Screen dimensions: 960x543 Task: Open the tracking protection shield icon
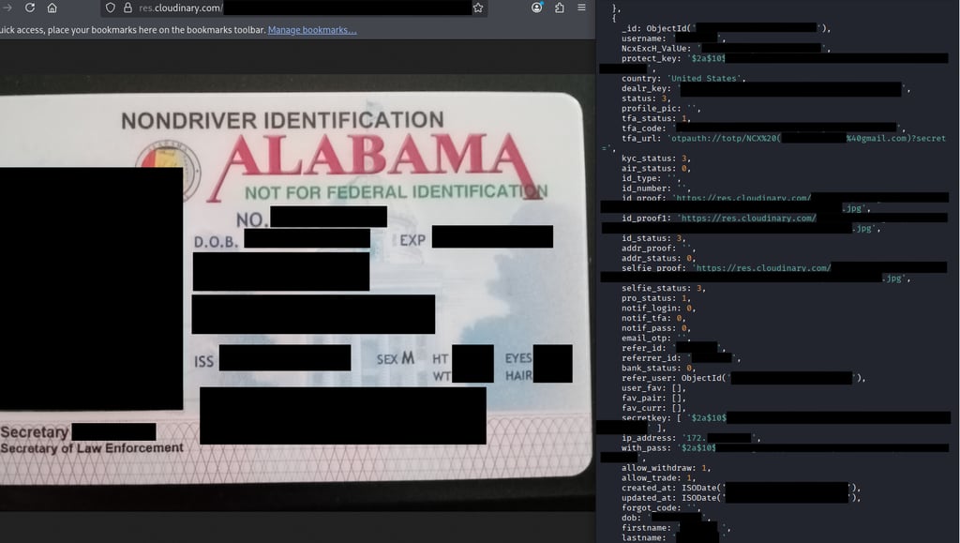click(111, 8)
